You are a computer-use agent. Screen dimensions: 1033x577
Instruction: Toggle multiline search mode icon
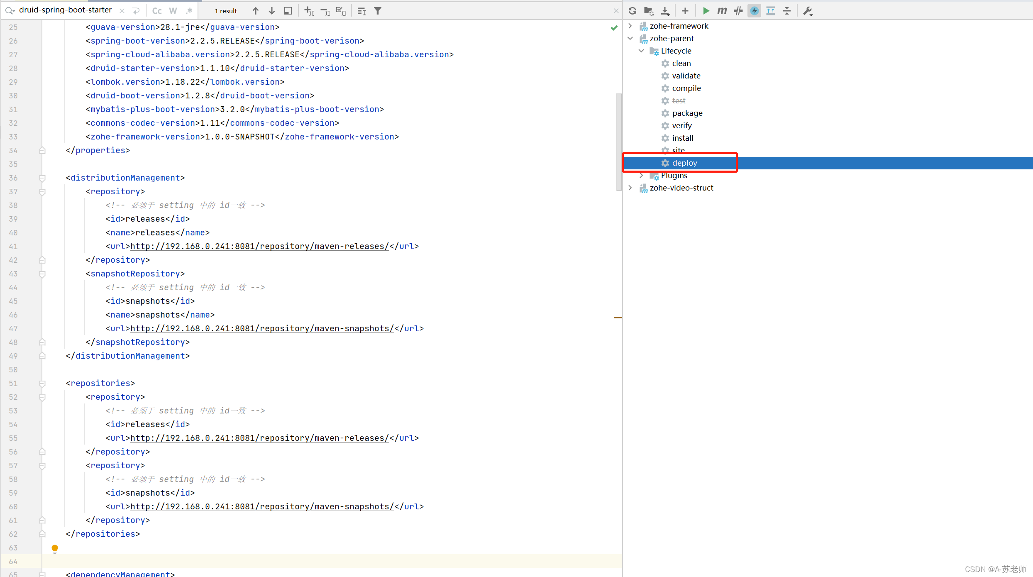tap(361, 11)
